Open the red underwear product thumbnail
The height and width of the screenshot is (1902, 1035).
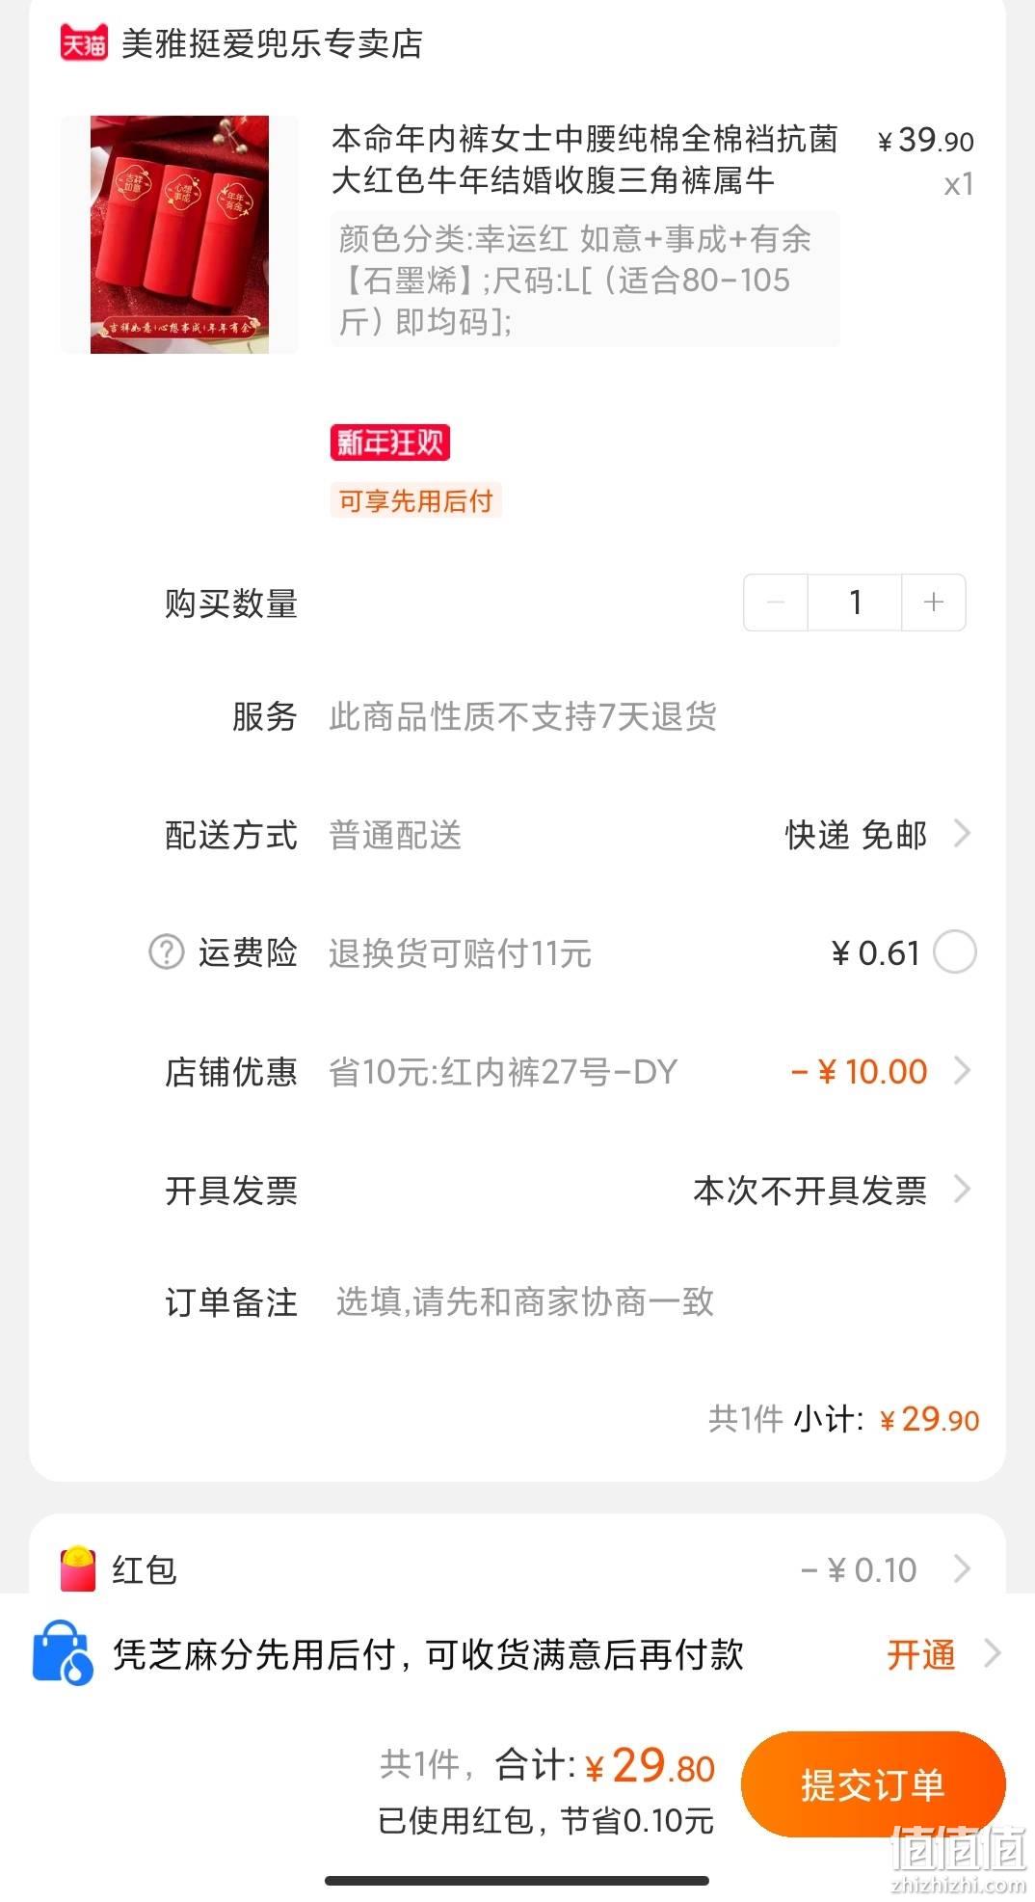[179, 234]
